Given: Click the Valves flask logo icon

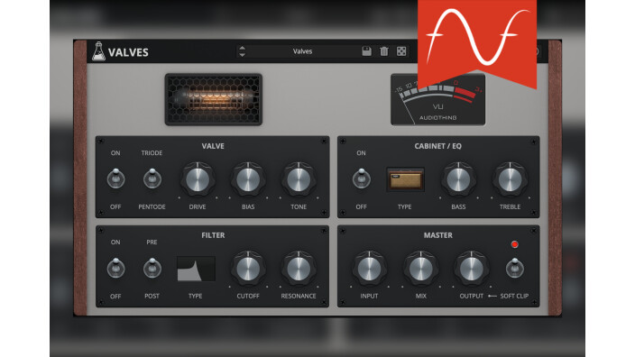Looking at the screenshot, I should [x=98, y=51].
